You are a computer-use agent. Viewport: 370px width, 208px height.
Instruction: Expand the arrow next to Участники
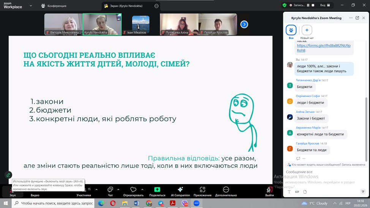pos(96,189)
